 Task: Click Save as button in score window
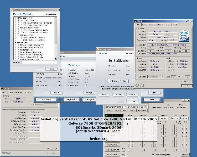(x=133, y=94)
